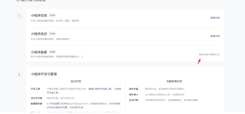Open the 普通小程序开发者工具 download link
The height and width of the screenshot is (114, 245).
(100, 89)
